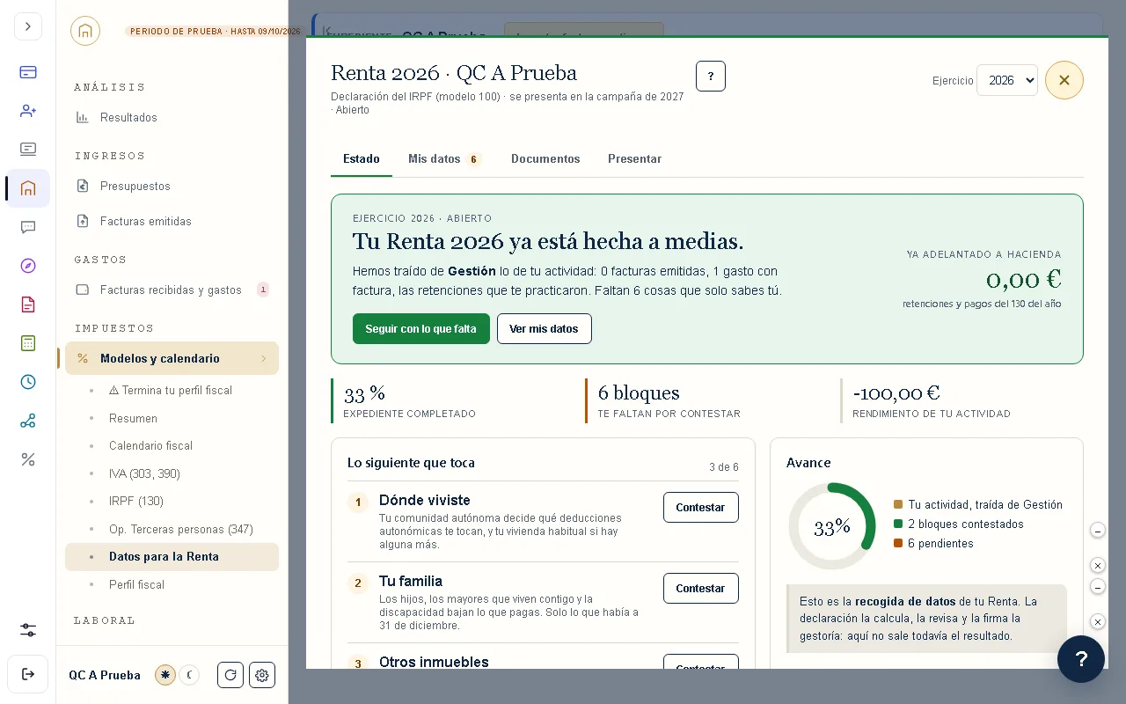Open the Ejercicio 2026 year dropdown
The height and width of the screenshot is (704, 1126).
click(x=1007, y=80)
